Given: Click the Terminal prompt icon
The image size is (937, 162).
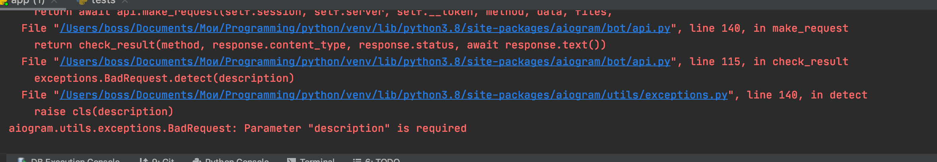Looking at the screenshot, I should point(292,160).
